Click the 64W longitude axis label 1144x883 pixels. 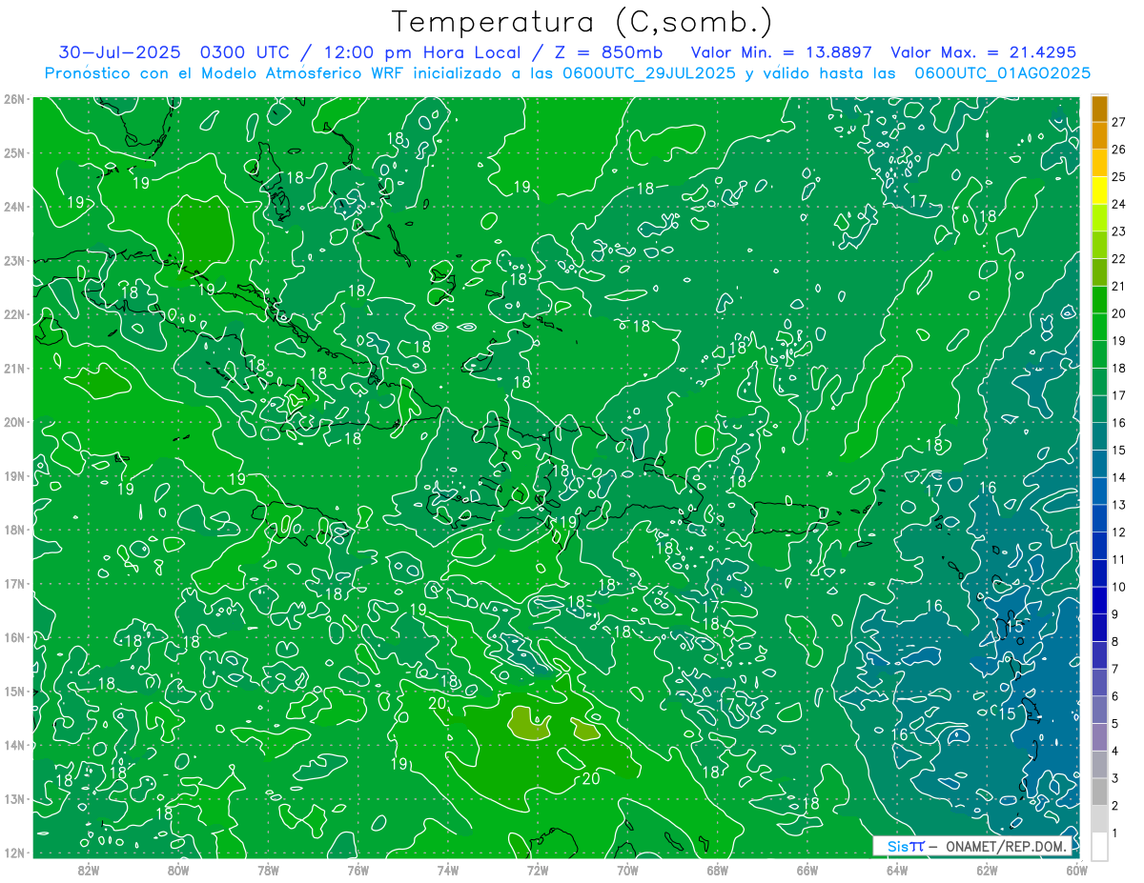[x=896, y=870]
